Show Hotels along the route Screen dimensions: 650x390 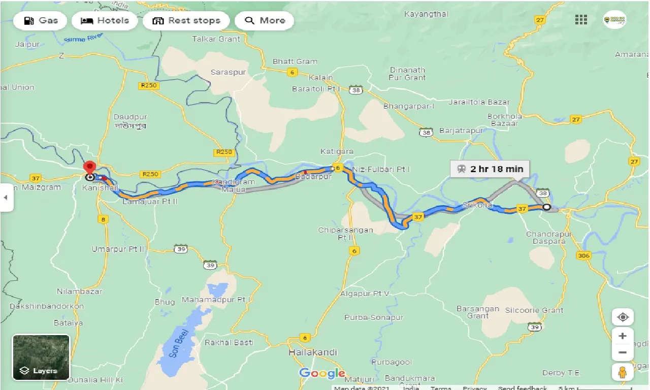[105, 21]
